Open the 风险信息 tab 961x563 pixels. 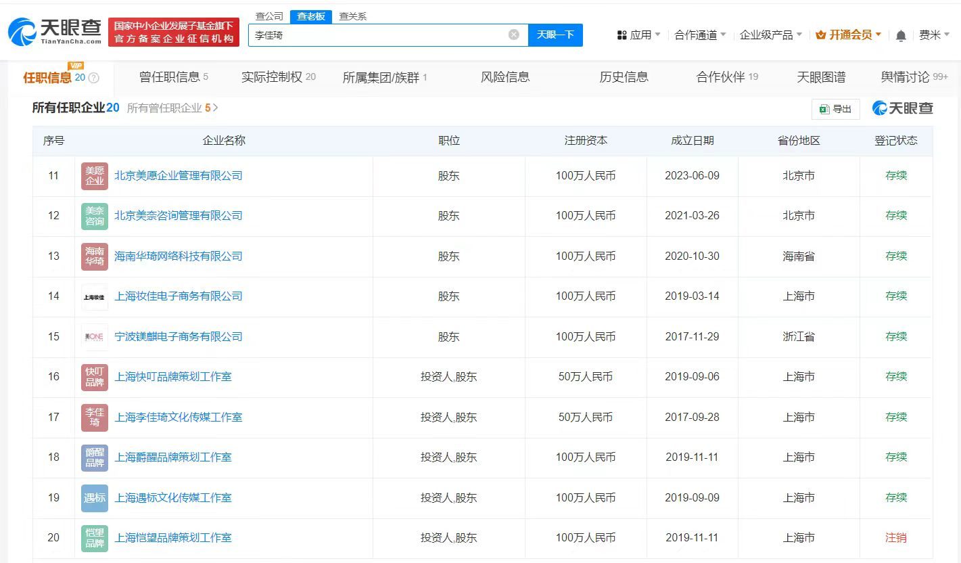(x=505, y=77)
